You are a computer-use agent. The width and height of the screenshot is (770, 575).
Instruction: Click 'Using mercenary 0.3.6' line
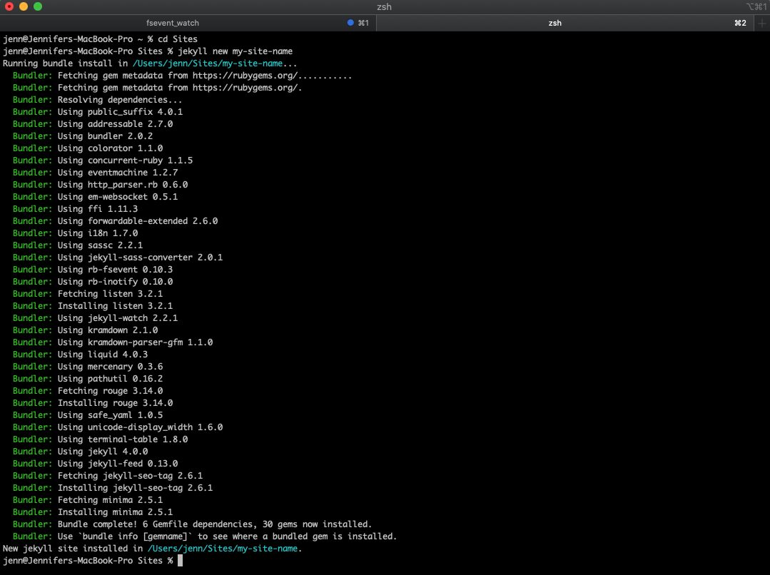click(110, 366)
